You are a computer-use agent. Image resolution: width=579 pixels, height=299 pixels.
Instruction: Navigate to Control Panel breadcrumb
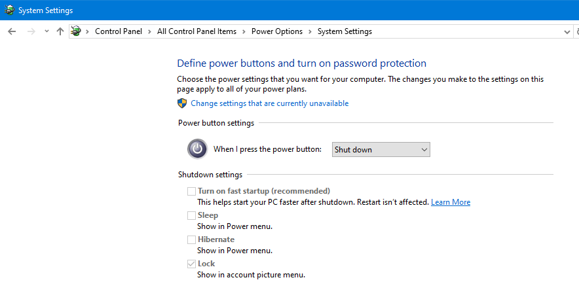point(119,31)
